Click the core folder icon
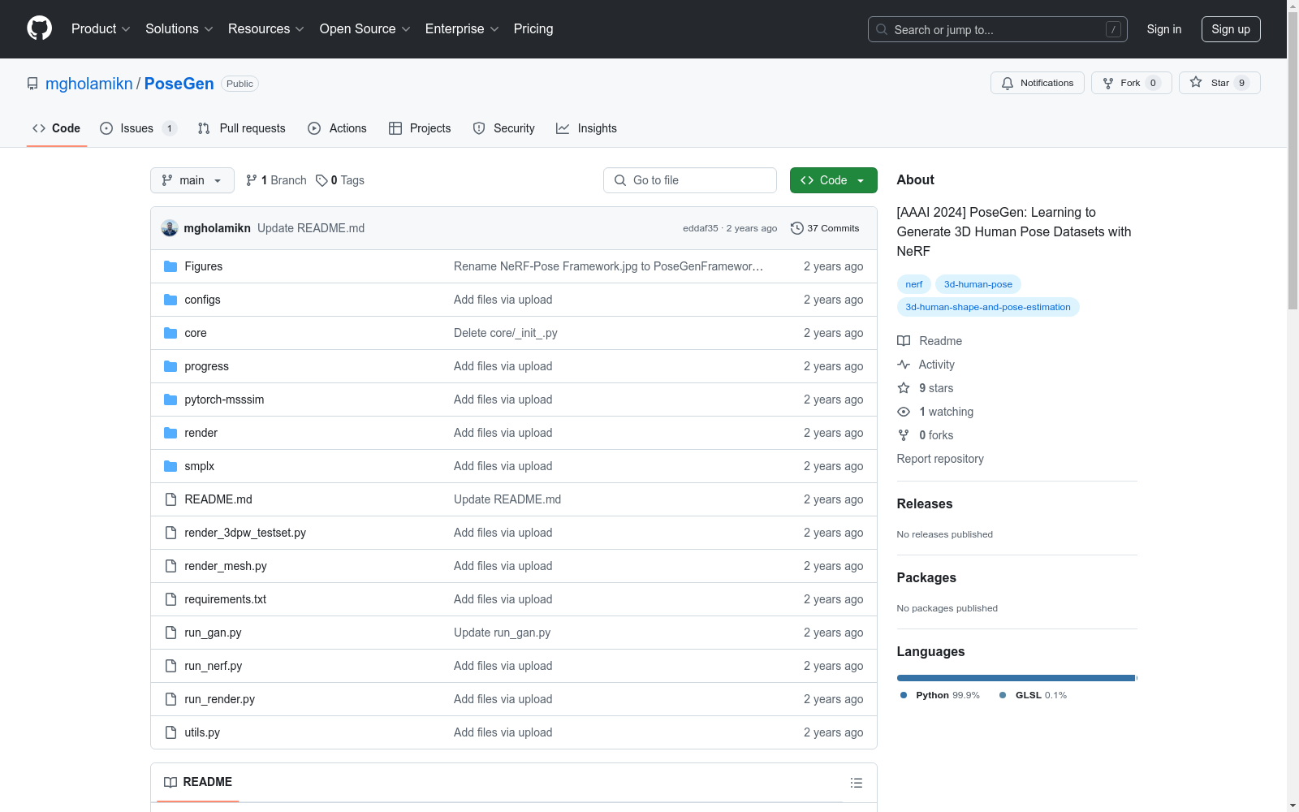 coord(170,333)
